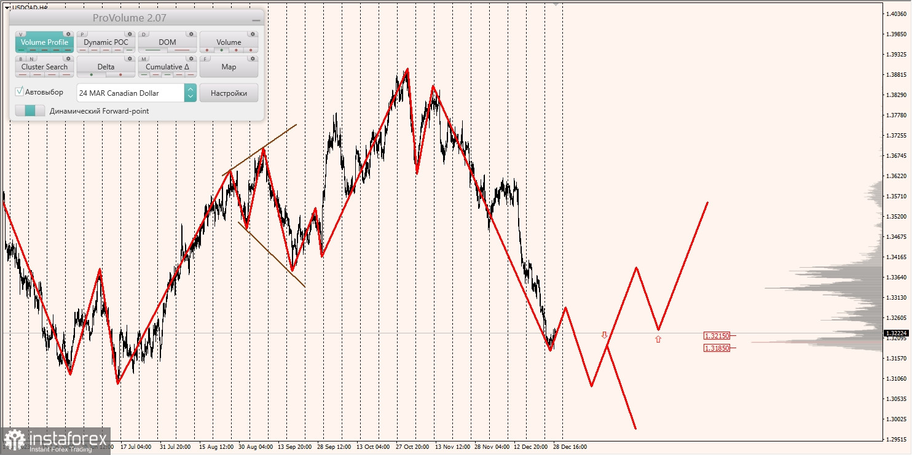Select the 1.32150 price level label

(x=717, y=336)
